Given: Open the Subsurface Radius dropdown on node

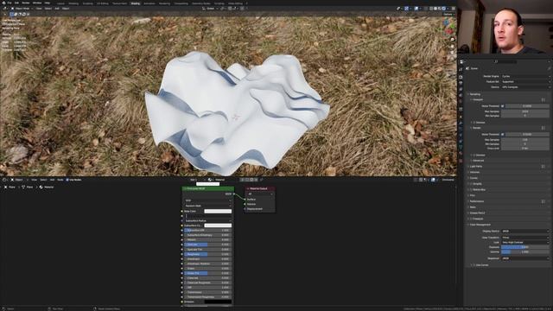Looking at the screenshot, I should coord(207,221).
